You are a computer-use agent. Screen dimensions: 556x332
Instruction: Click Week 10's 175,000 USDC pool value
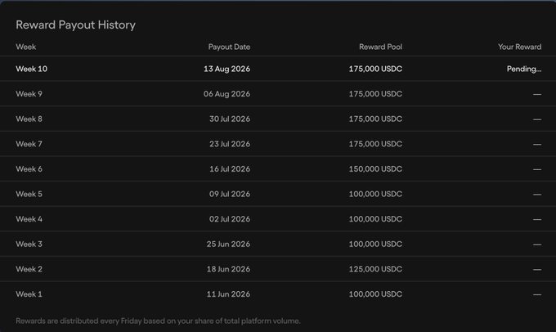coord(375,69)
